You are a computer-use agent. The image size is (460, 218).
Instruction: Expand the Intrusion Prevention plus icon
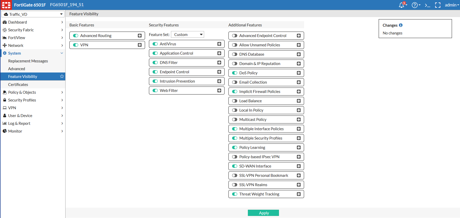coord(219,81)
